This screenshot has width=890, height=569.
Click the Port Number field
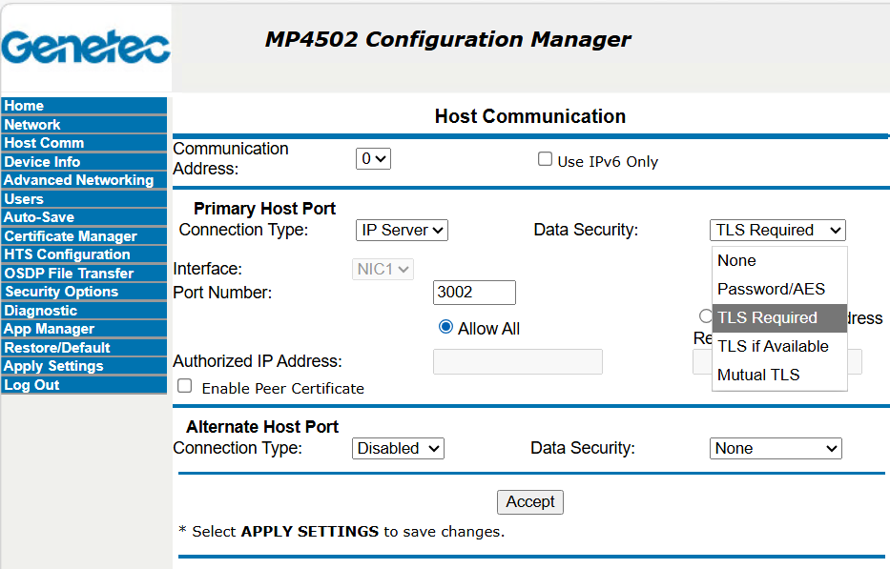(474, 293)
